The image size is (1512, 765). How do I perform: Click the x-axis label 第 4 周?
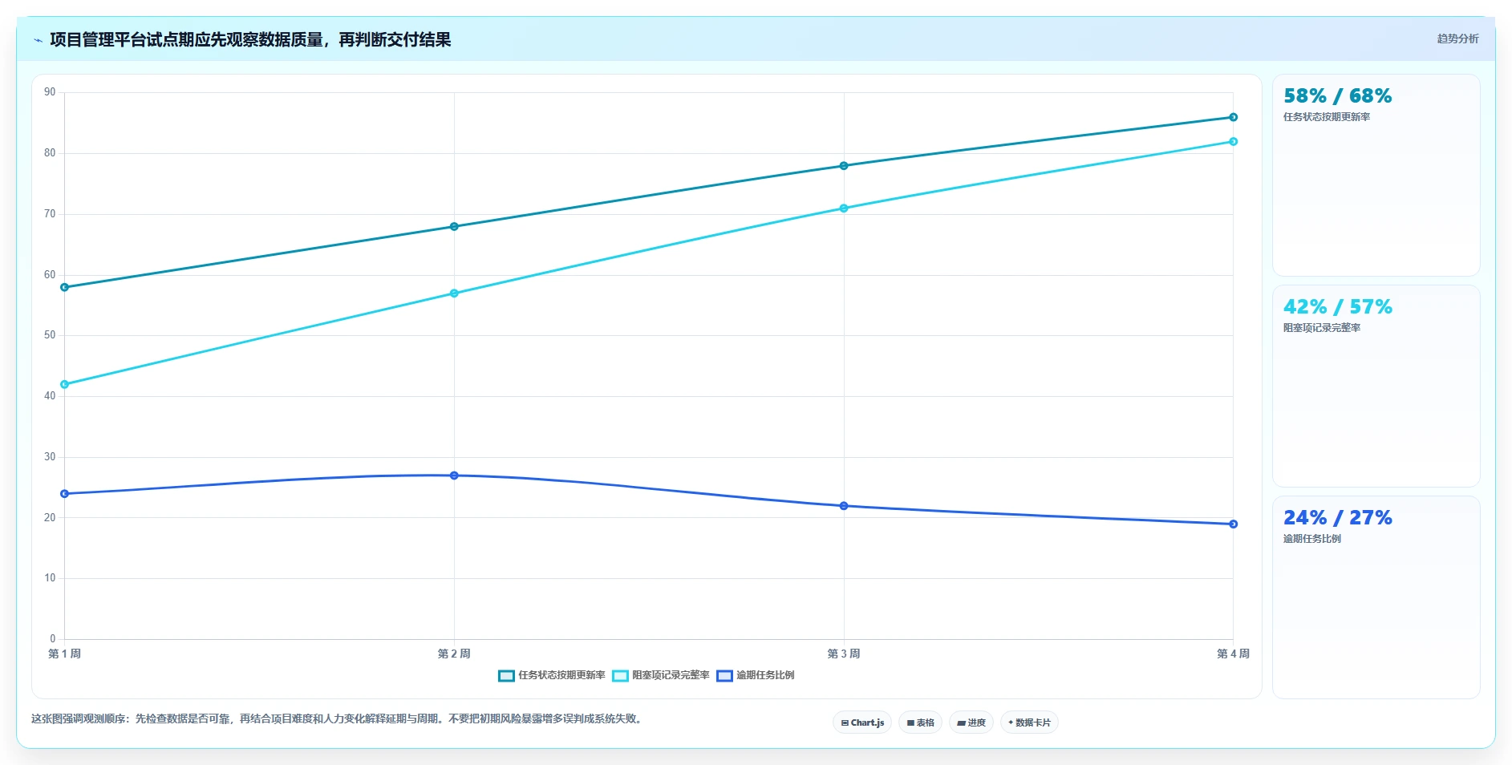[1233, 654]
